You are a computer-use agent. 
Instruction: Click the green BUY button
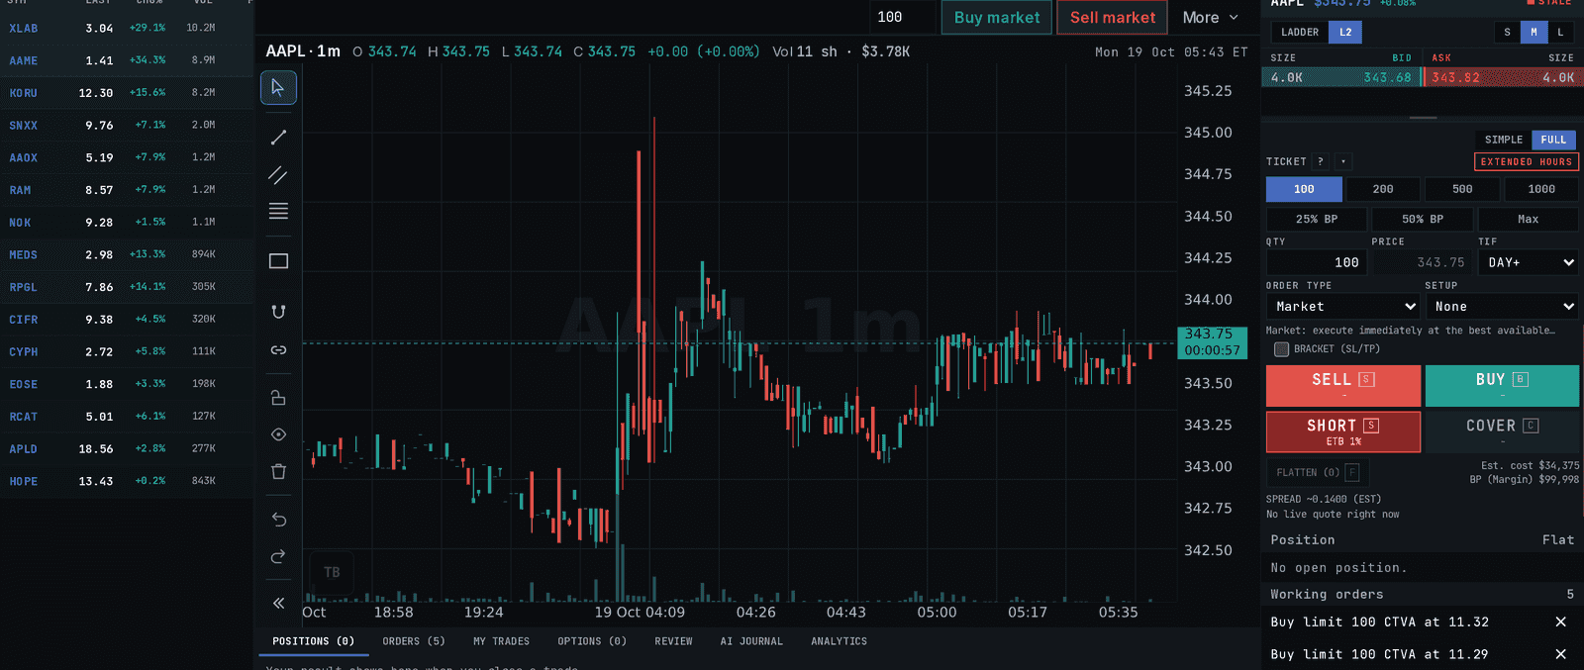(x=1502, y=386)
